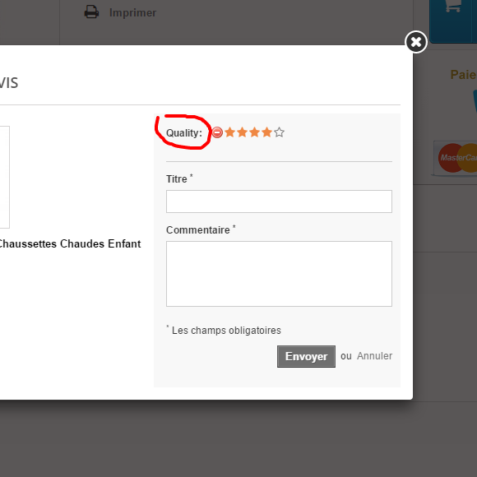
Task: Set Quality rating to five stars
Action: pyautogui.click(x=279, y=132)
